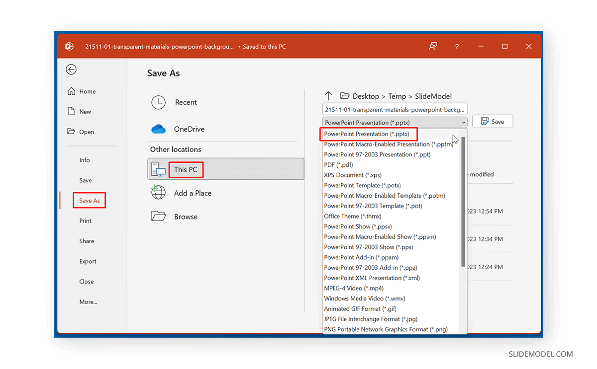
Task: Navigate back using the back arrow icon
Action: coord(71,70)
